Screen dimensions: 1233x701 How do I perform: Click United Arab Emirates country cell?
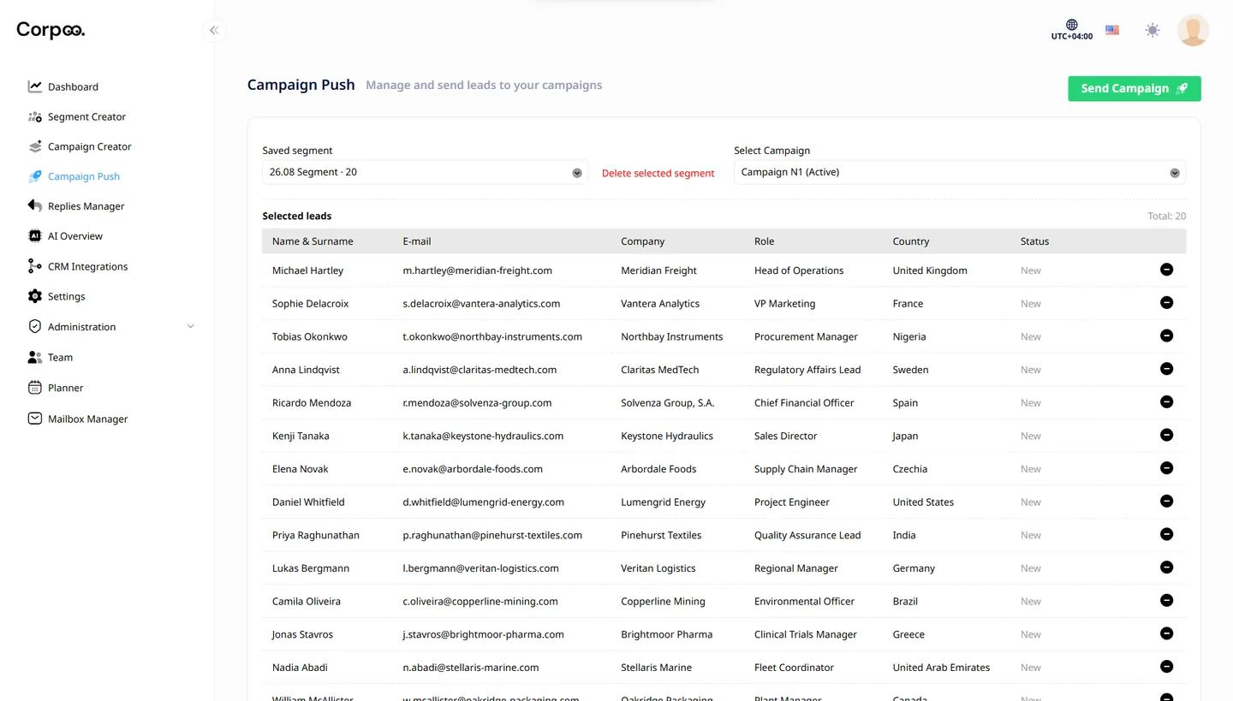pos(941,668)
